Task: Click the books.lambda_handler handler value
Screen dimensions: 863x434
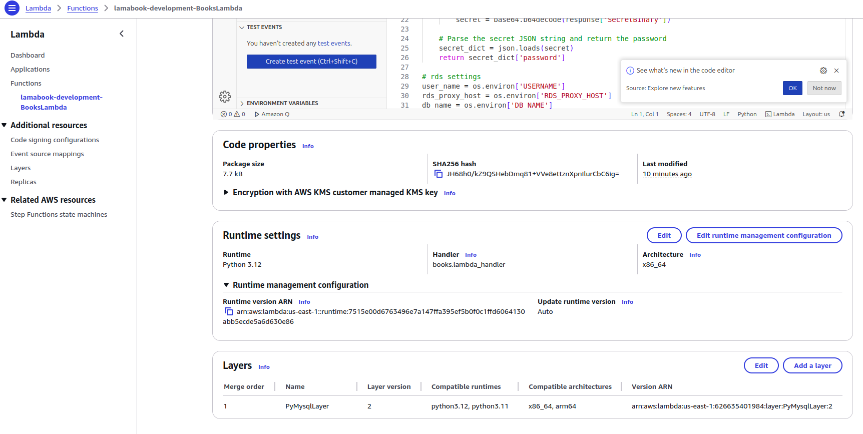Action: (x=469, y=264)
